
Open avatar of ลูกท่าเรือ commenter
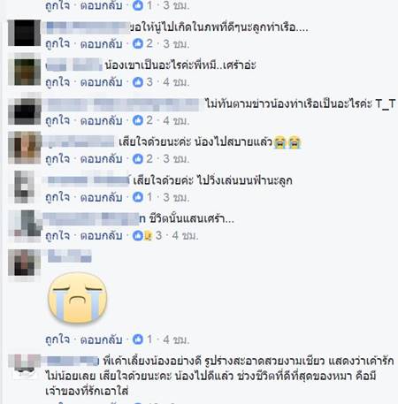[25, 33]
